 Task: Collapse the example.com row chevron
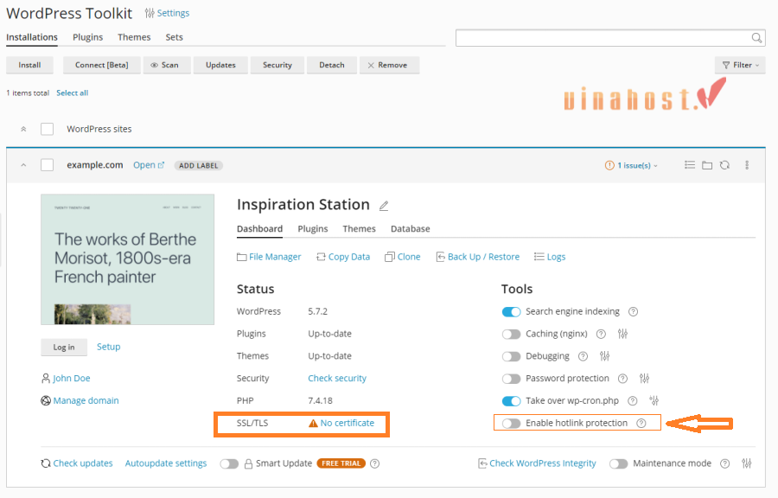(x=23, y=165)
